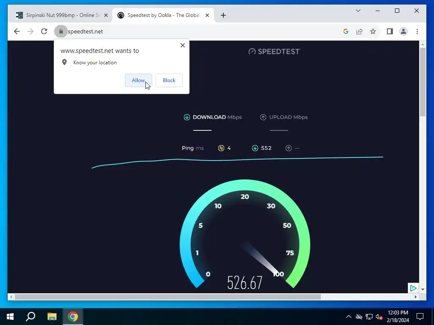Click the scroll down arrow
Image resolution: width=434 pixels, height=325 pixels.
point(423,289)
